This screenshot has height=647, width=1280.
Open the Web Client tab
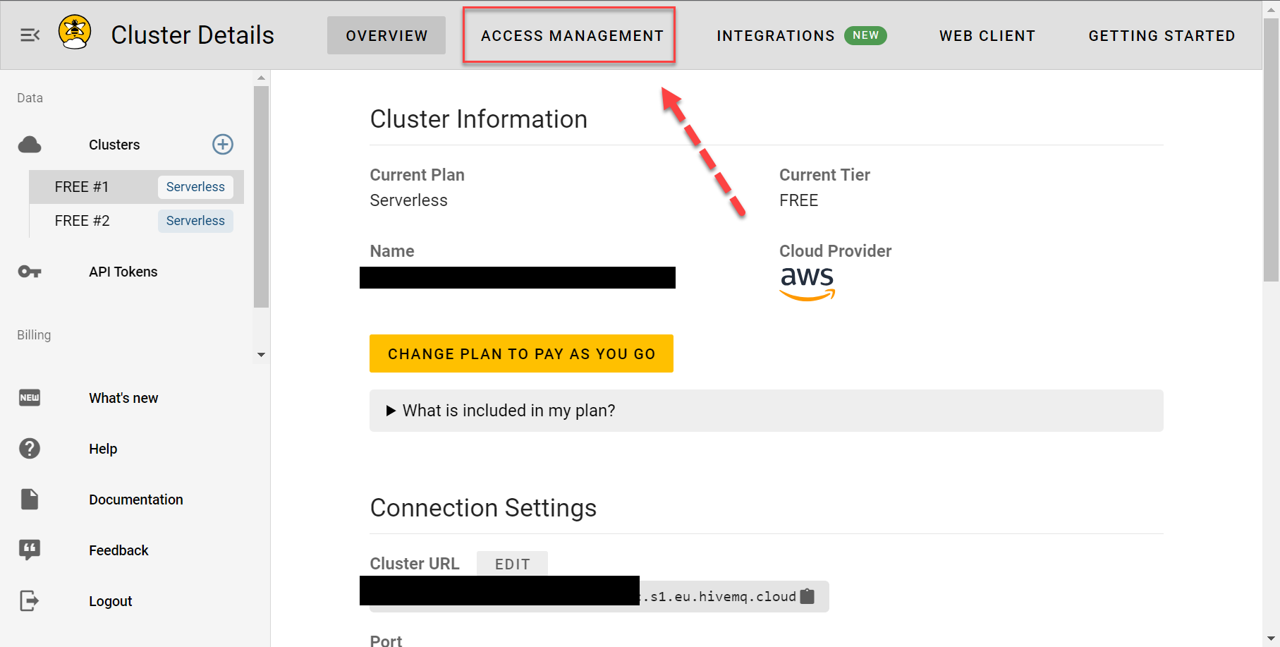[x=987, y=36]
